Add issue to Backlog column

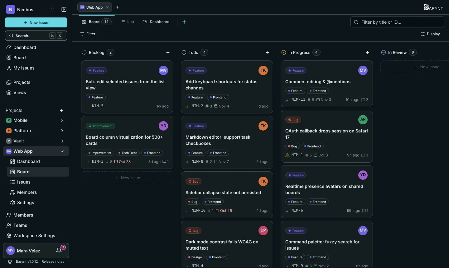point(168,52)
